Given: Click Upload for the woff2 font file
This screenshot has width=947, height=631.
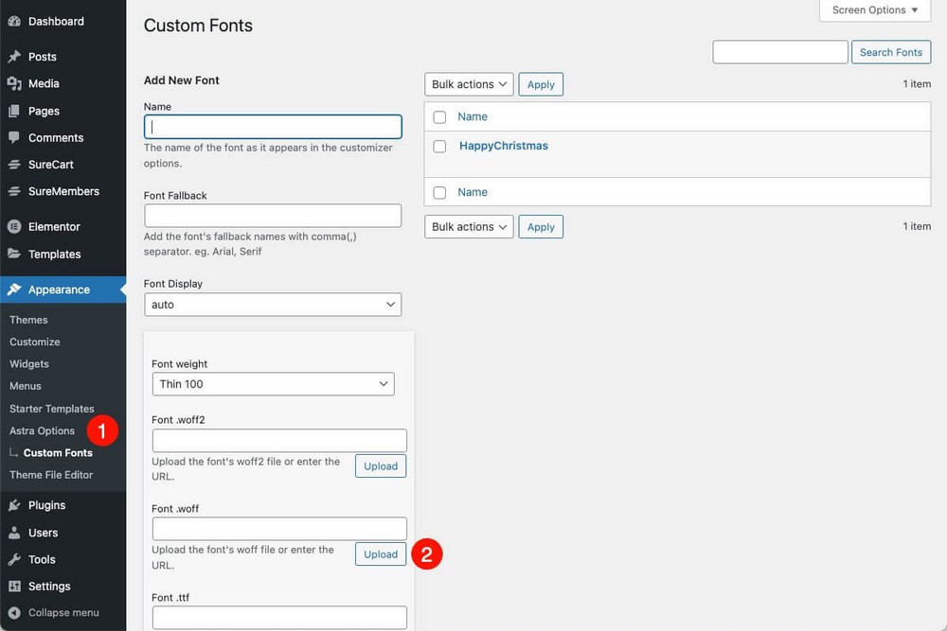Looking at the screenshot, I should 381,466.
